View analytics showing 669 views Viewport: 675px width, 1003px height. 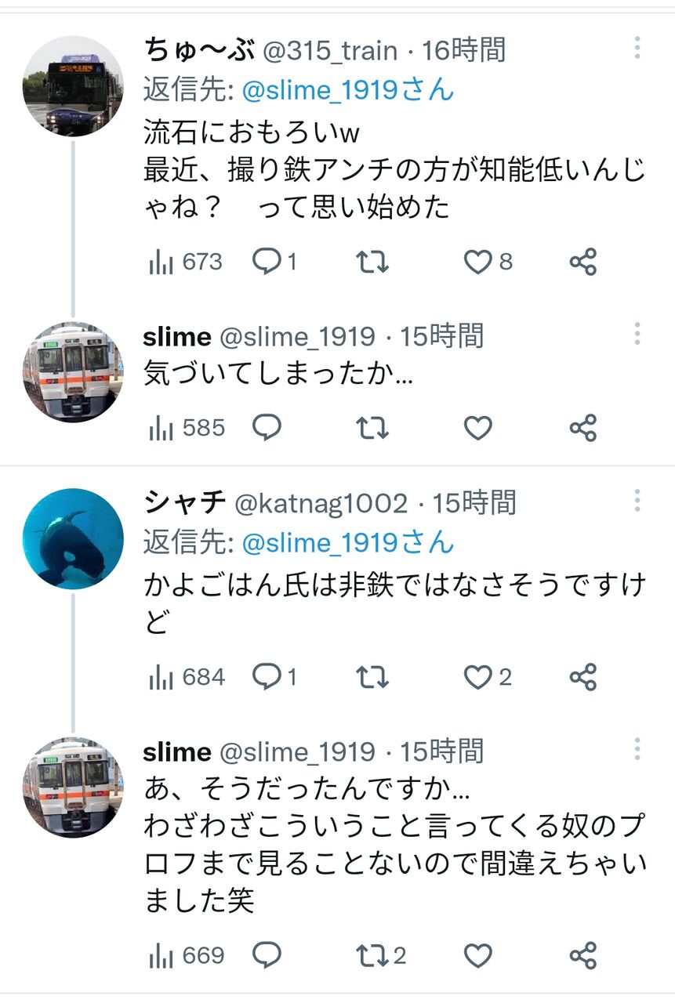(x=186, y=956)
